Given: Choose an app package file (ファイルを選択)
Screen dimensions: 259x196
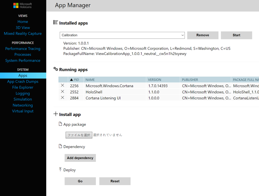Looking at the screenshot, I should [79, 135].
